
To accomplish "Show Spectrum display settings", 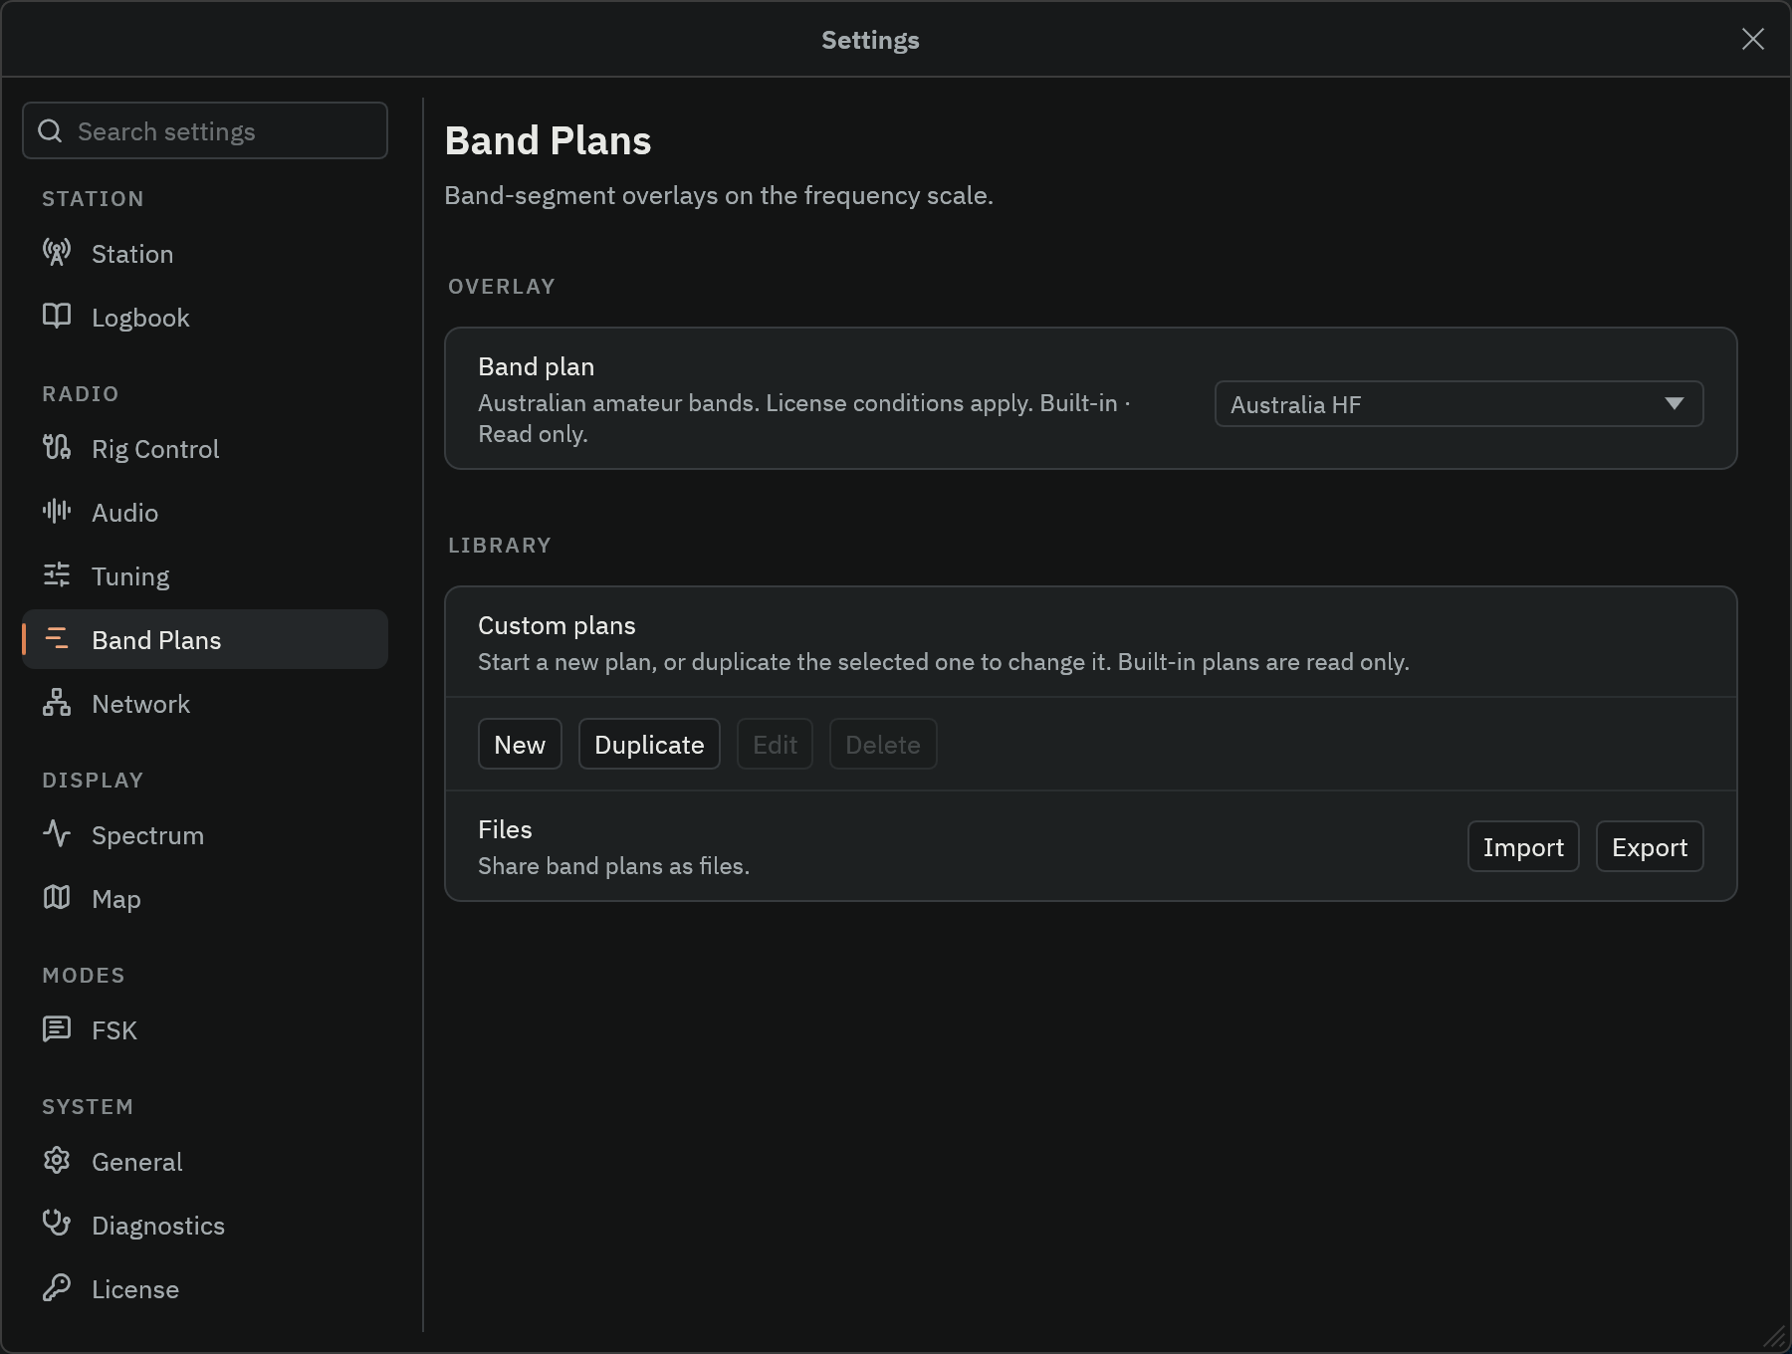I will [205, 835].
